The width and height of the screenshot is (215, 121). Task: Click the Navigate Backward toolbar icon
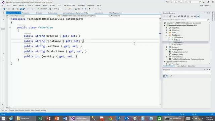coord(4,9)
